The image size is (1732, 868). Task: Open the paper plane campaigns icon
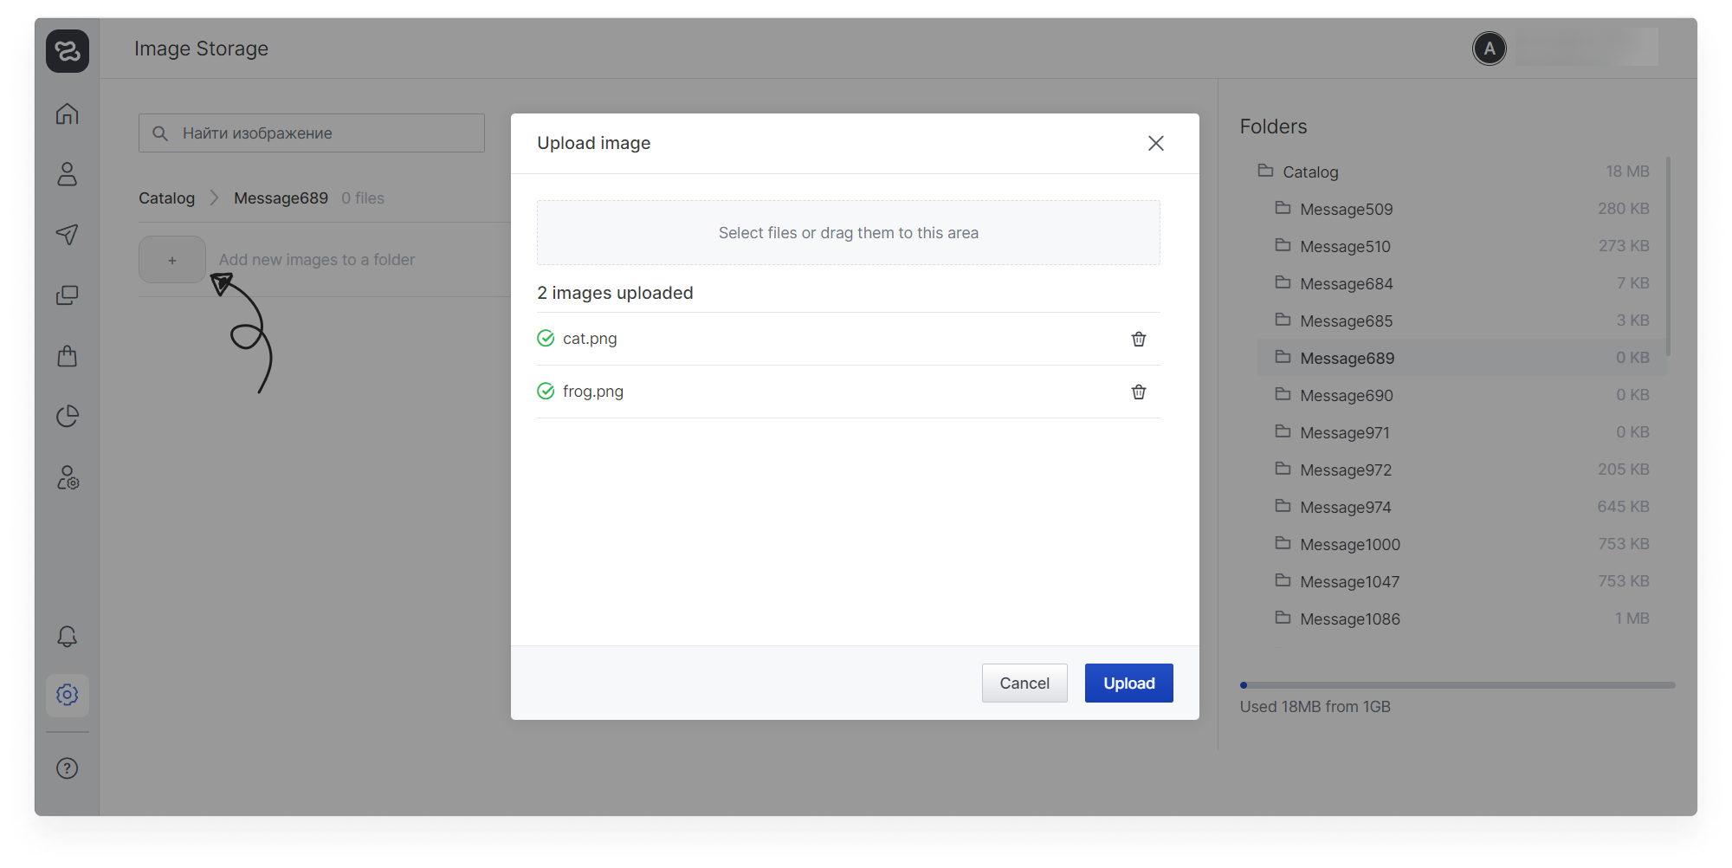(68, 235)
